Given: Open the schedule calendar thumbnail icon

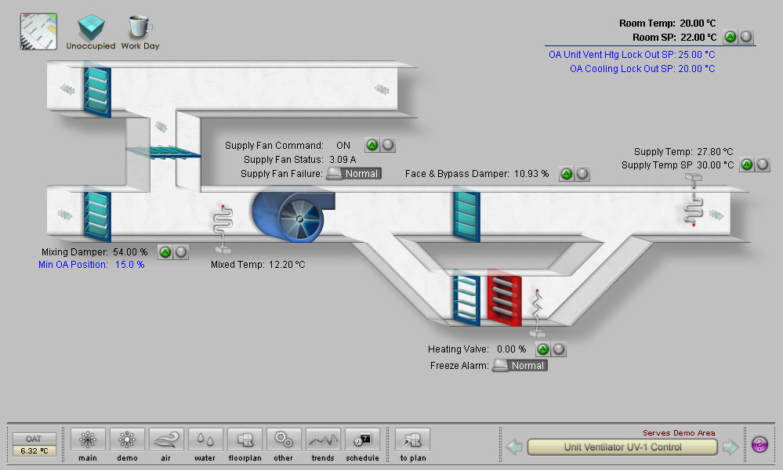Looking at the screenshot, I should (x=38, y=32).
